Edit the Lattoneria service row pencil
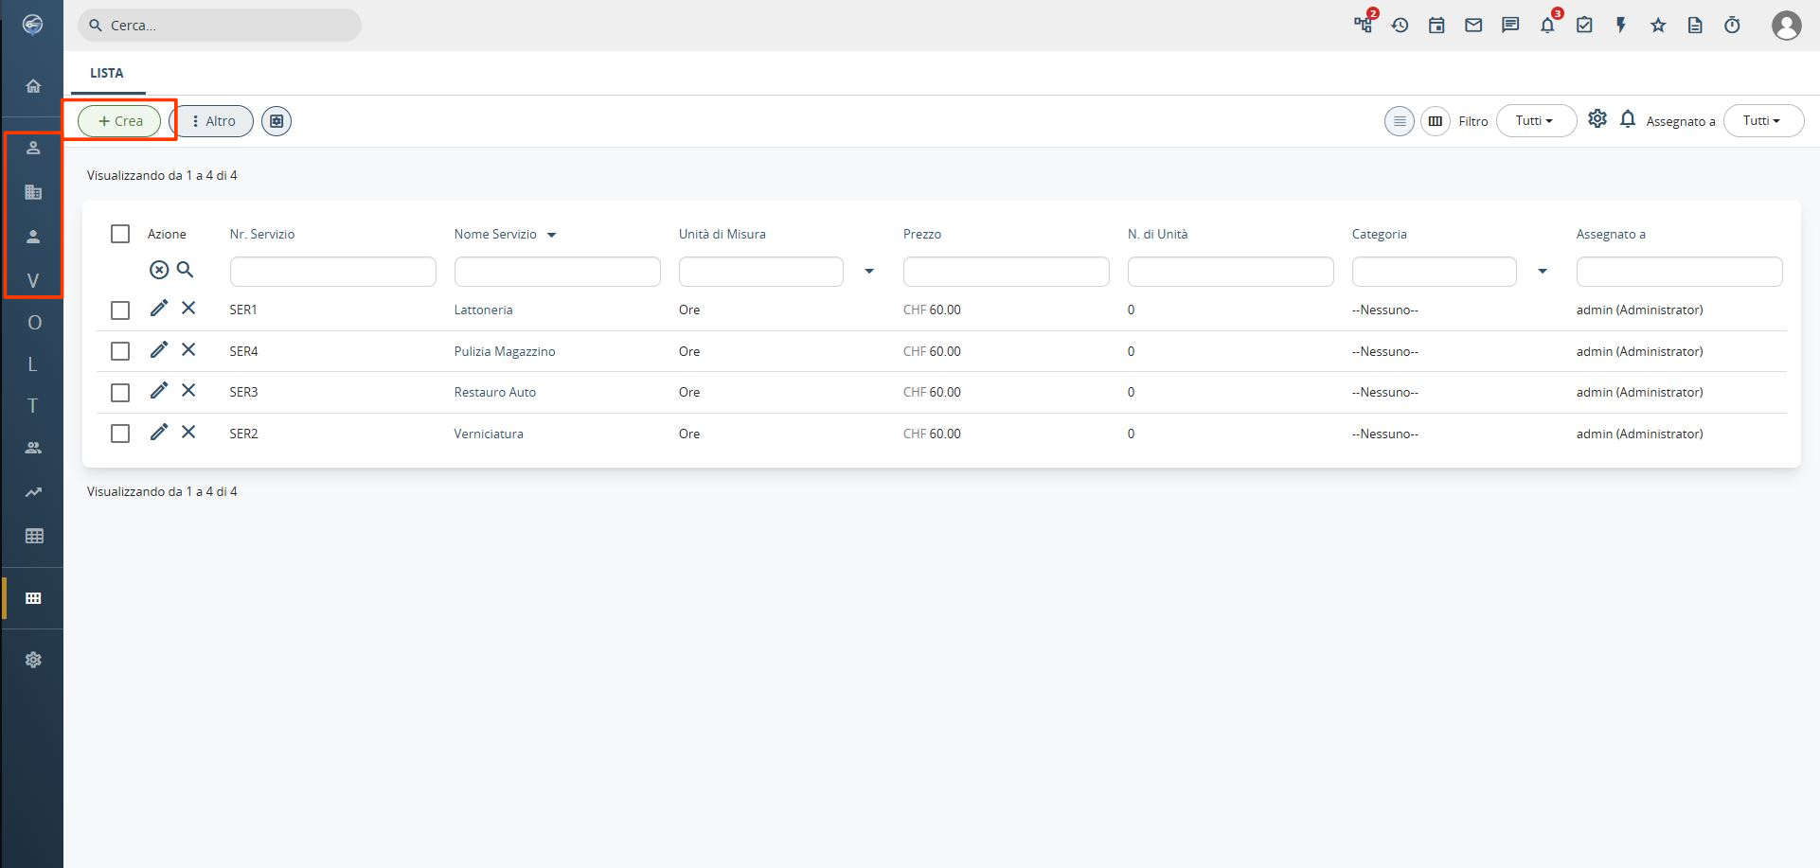This screenshot has height=868, width=1820. coord(159,309)
